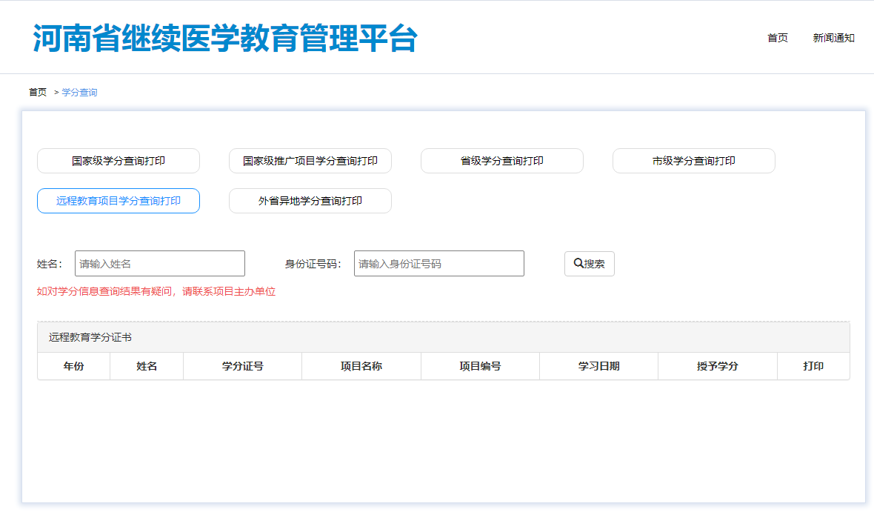Open the 国家级学分查询打印 tab
The width and height of the screenshot is (874, 515).
pos(119,161)
